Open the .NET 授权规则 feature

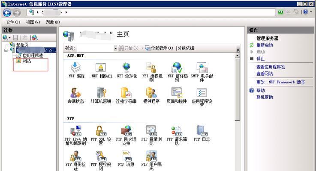coord(151,71)
